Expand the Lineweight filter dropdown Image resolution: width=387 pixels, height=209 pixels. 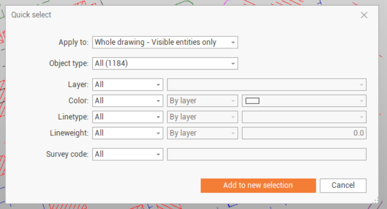tap(128, 133)
